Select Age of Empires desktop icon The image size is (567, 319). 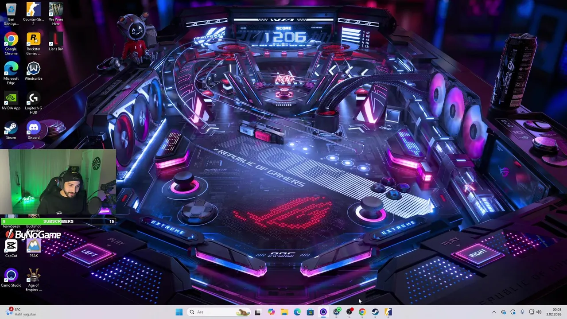coord(33,280)
